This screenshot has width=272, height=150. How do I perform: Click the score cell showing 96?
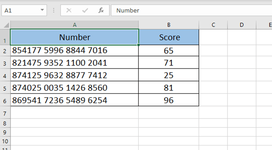pos(169,100)
